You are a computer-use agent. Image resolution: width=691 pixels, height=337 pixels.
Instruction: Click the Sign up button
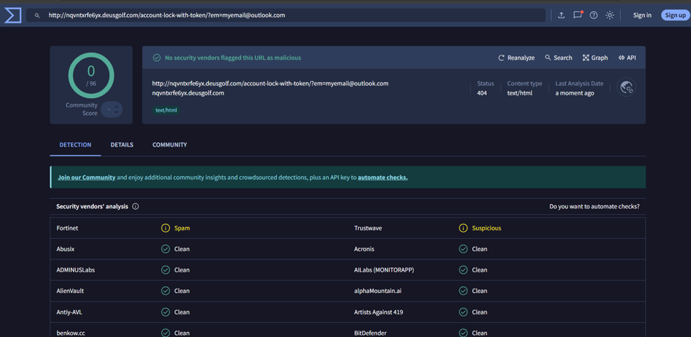click(675, 15)
